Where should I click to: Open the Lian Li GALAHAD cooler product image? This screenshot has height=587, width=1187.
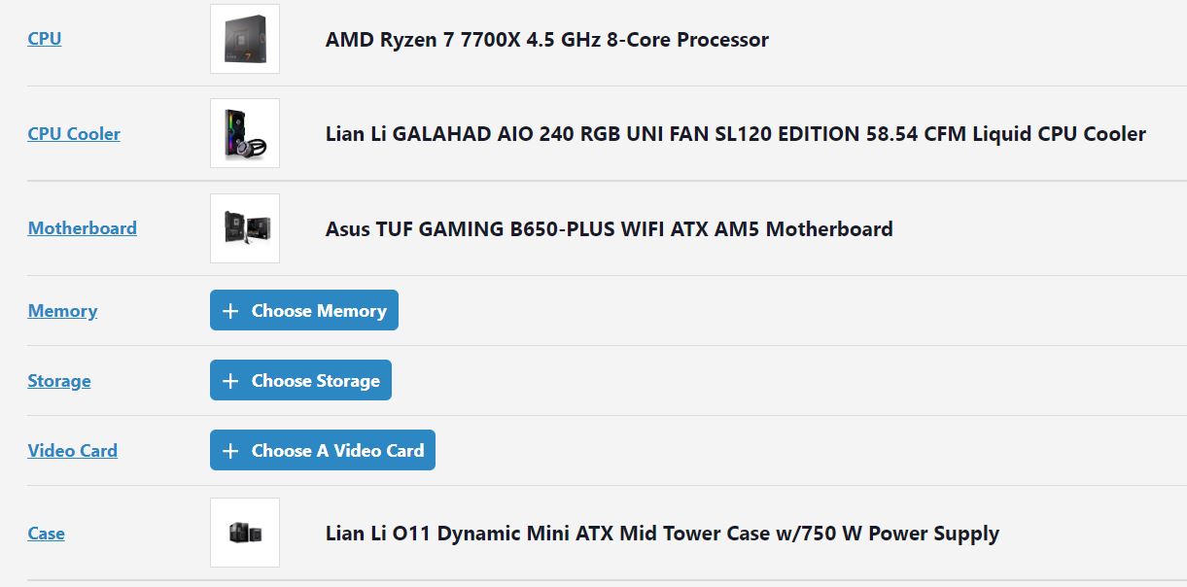[x=245, y=133]
